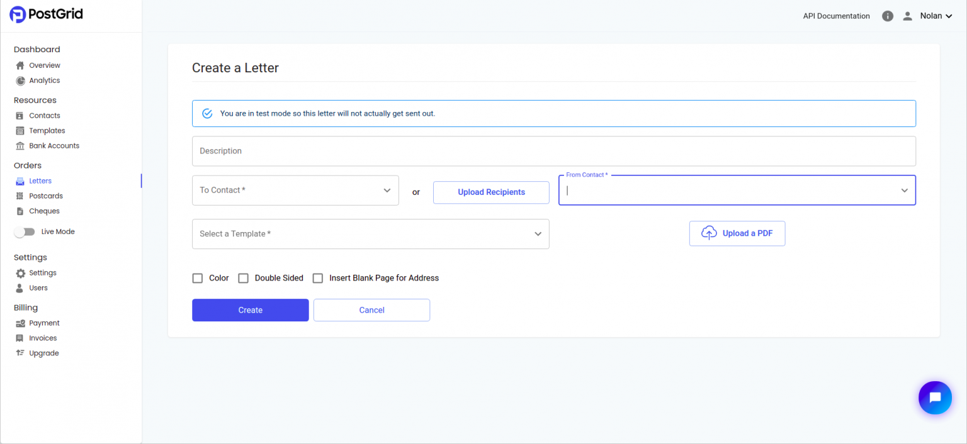The width and height of the screenshot is (967, 444).
Task: Enable the Color checkbox
Action: click(198, 278)
